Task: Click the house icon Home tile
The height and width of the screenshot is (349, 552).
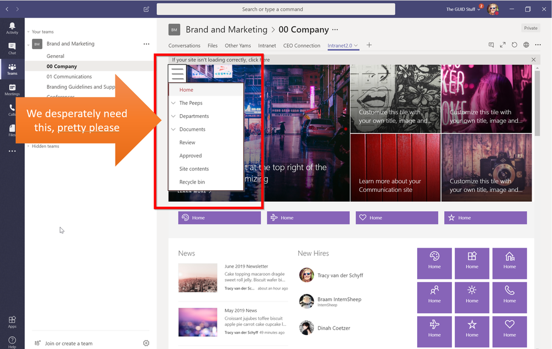Action: click(x=509, y=264)
